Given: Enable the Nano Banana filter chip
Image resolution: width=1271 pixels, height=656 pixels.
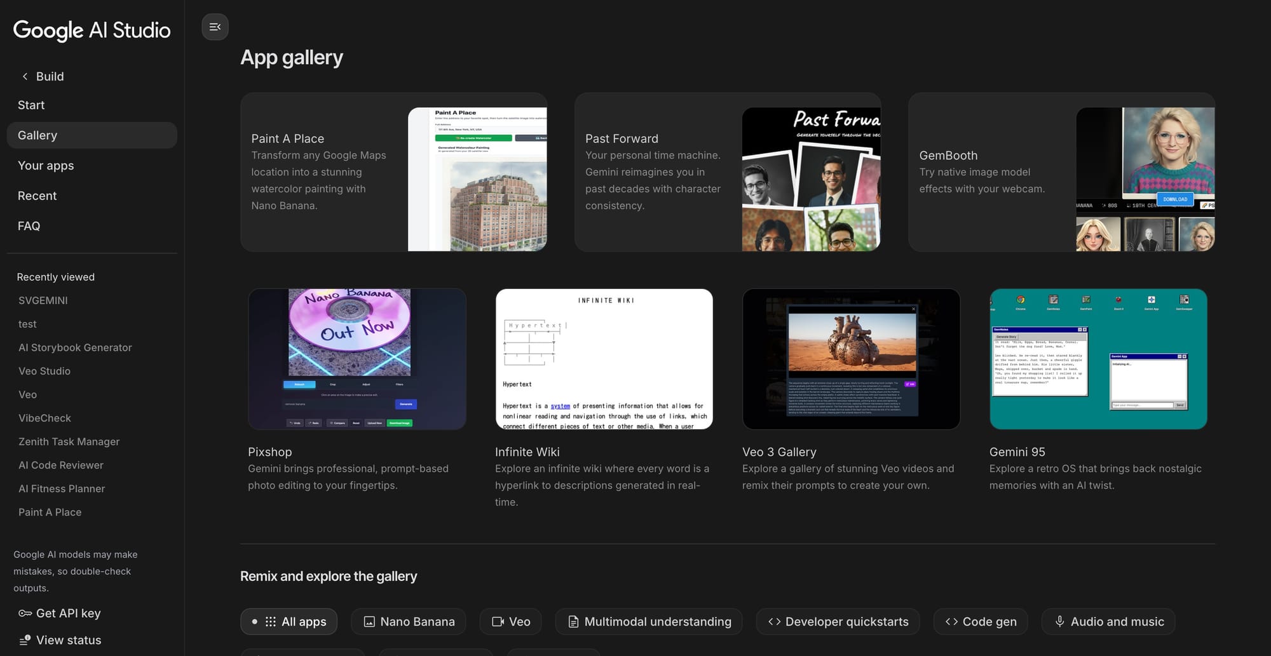Looking at the screenshot, I should (408, 621).
